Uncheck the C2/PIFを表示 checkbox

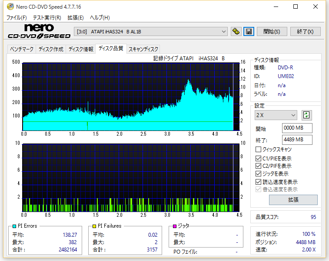258,166
